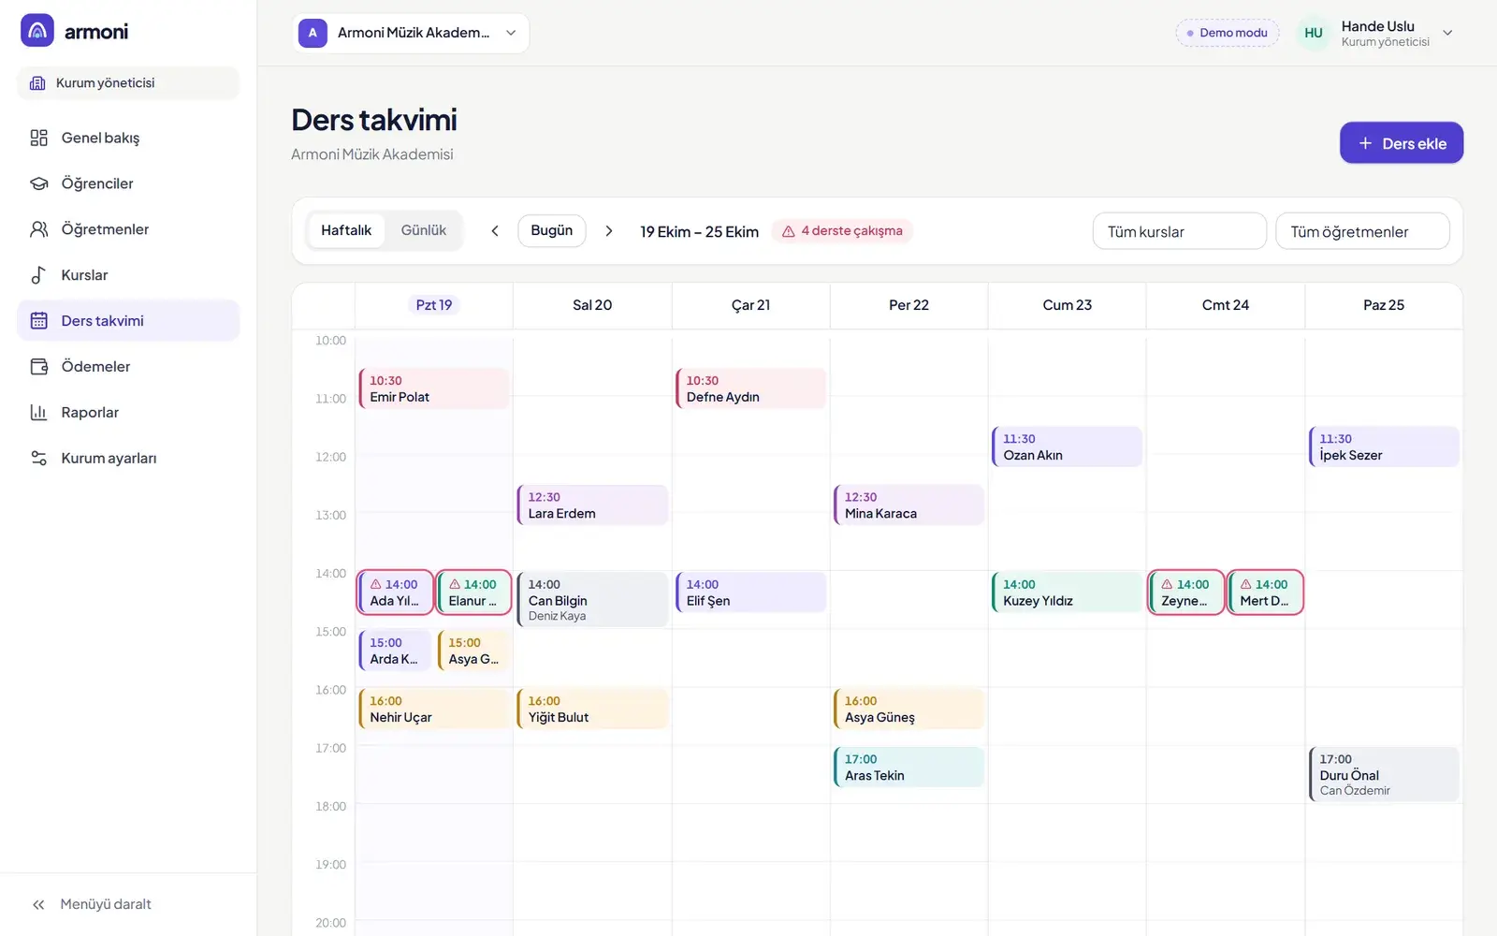Open Kurum ayarları in the sidebar
The width and height of the screenshot is (1497, 936).
(x=128, y=459)
